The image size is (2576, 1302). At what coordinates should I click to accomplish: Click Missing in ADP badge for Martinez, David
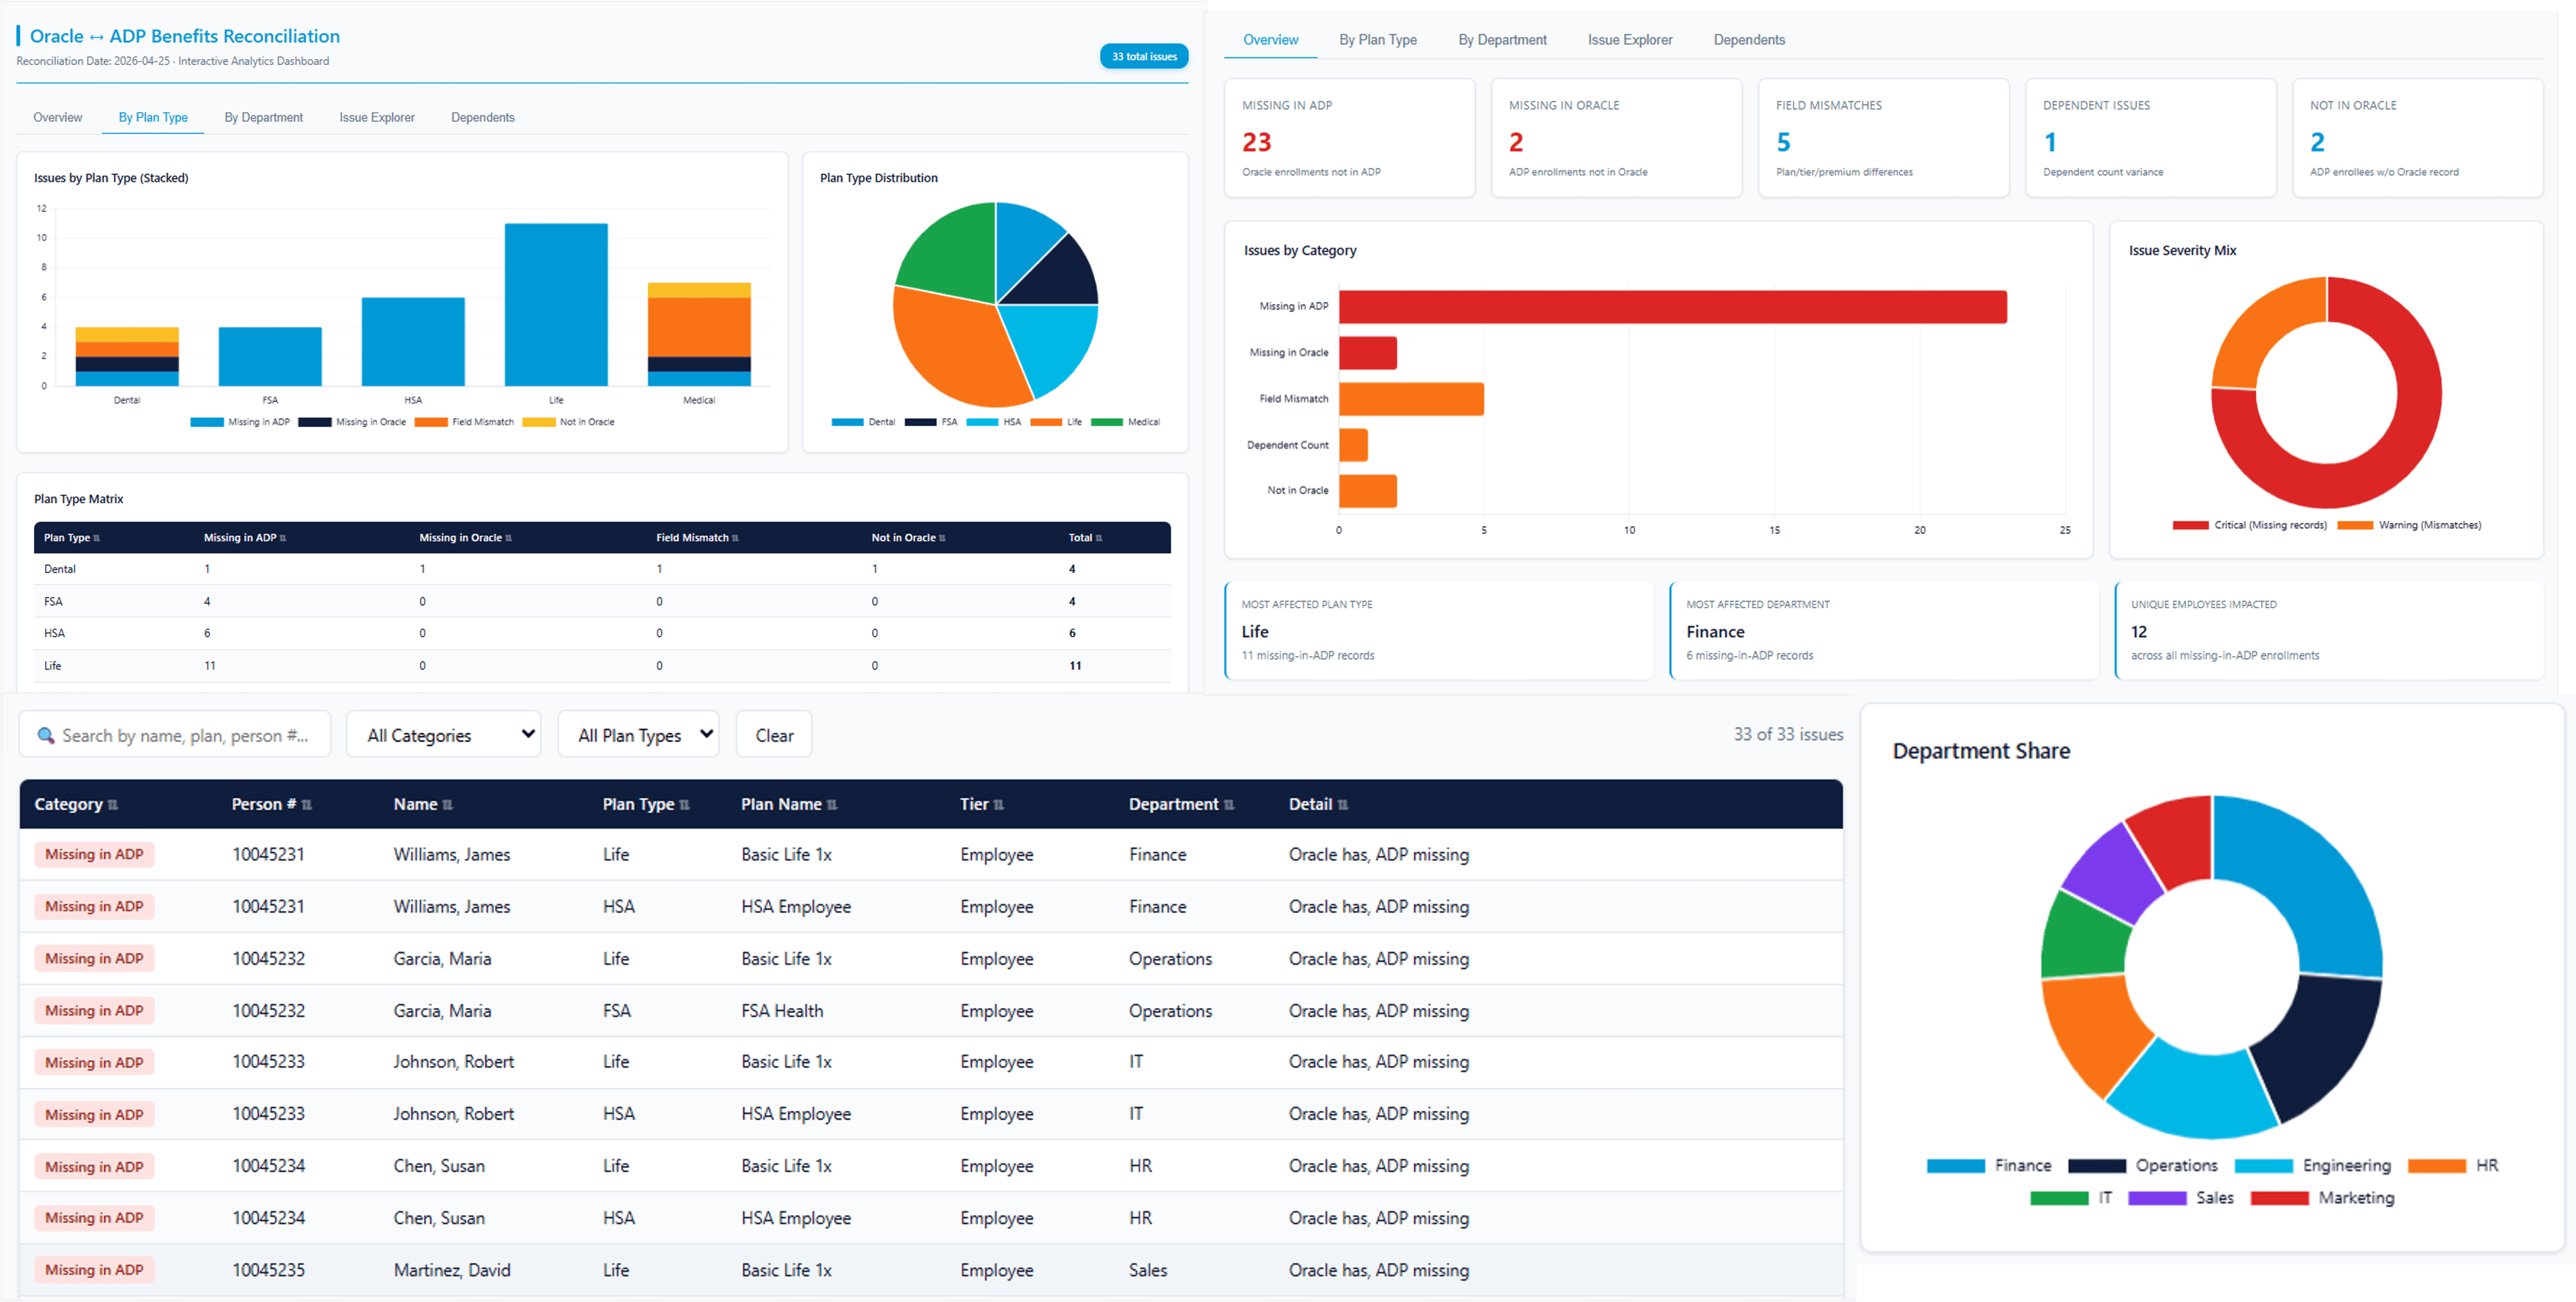pyautogui.click(x=94, y=1270)
